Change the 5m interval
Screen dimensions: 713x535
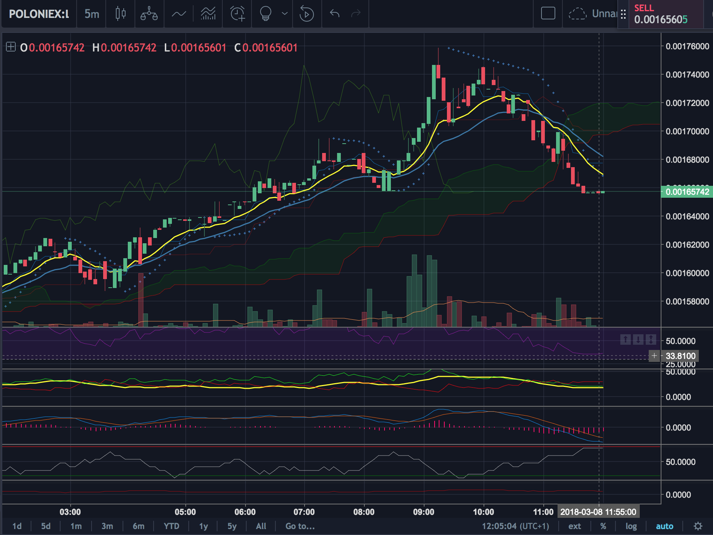[x=92, y=14]
